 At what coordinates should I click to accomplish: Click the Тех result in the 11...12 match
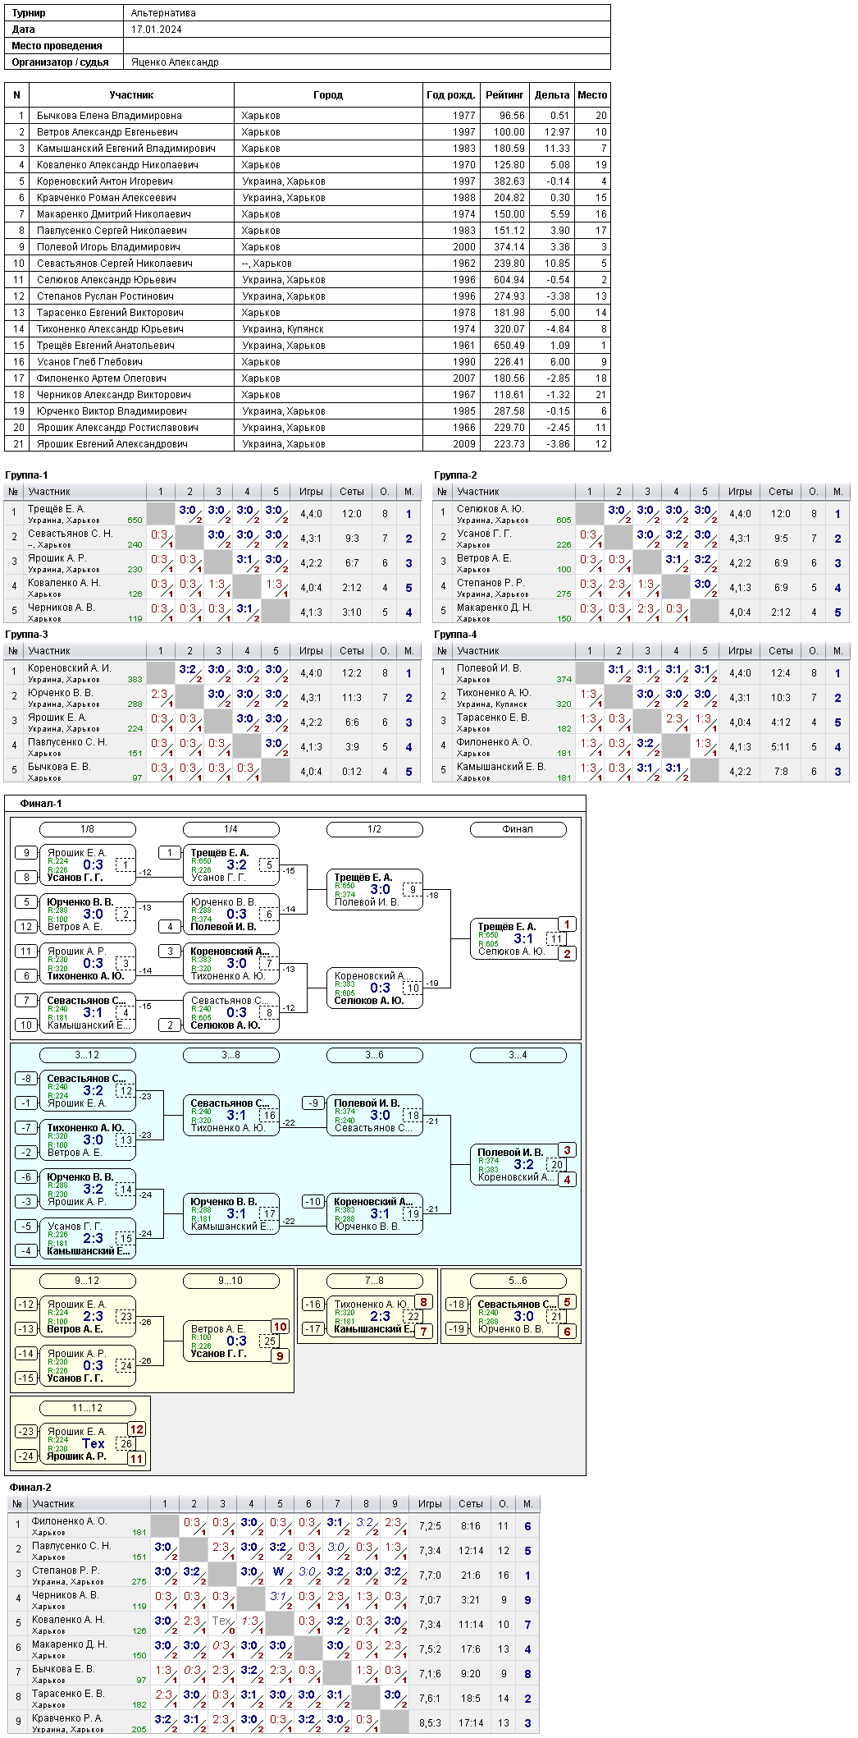tap(93, 1444)
